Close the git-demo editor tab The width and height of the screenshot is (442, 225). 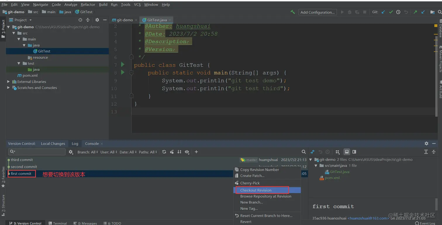pyautogui.click(x=136, y=20)
